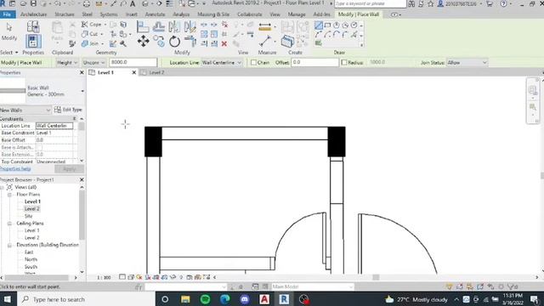The width and height of the screenshot is (544, 306).
Task: Open the Select panel dropdown
Action: point(9,53)
